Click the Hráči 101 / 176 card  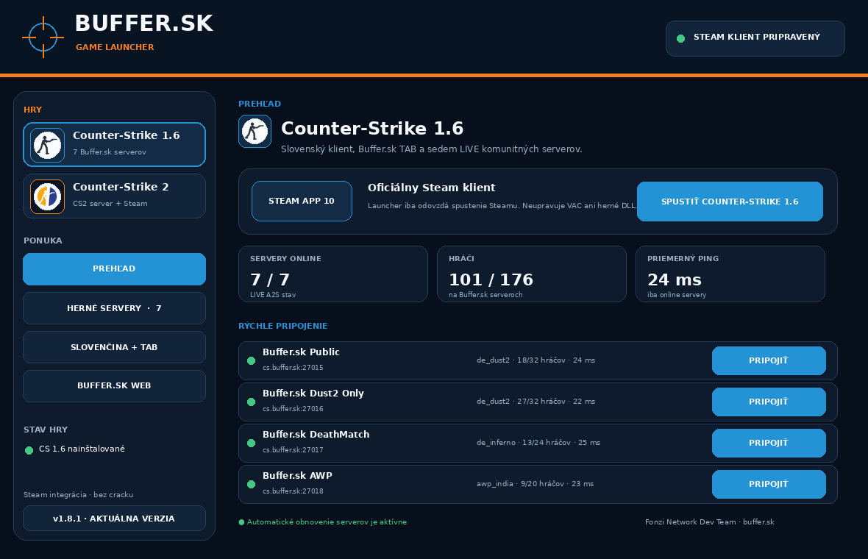click(x=531, y=274)
